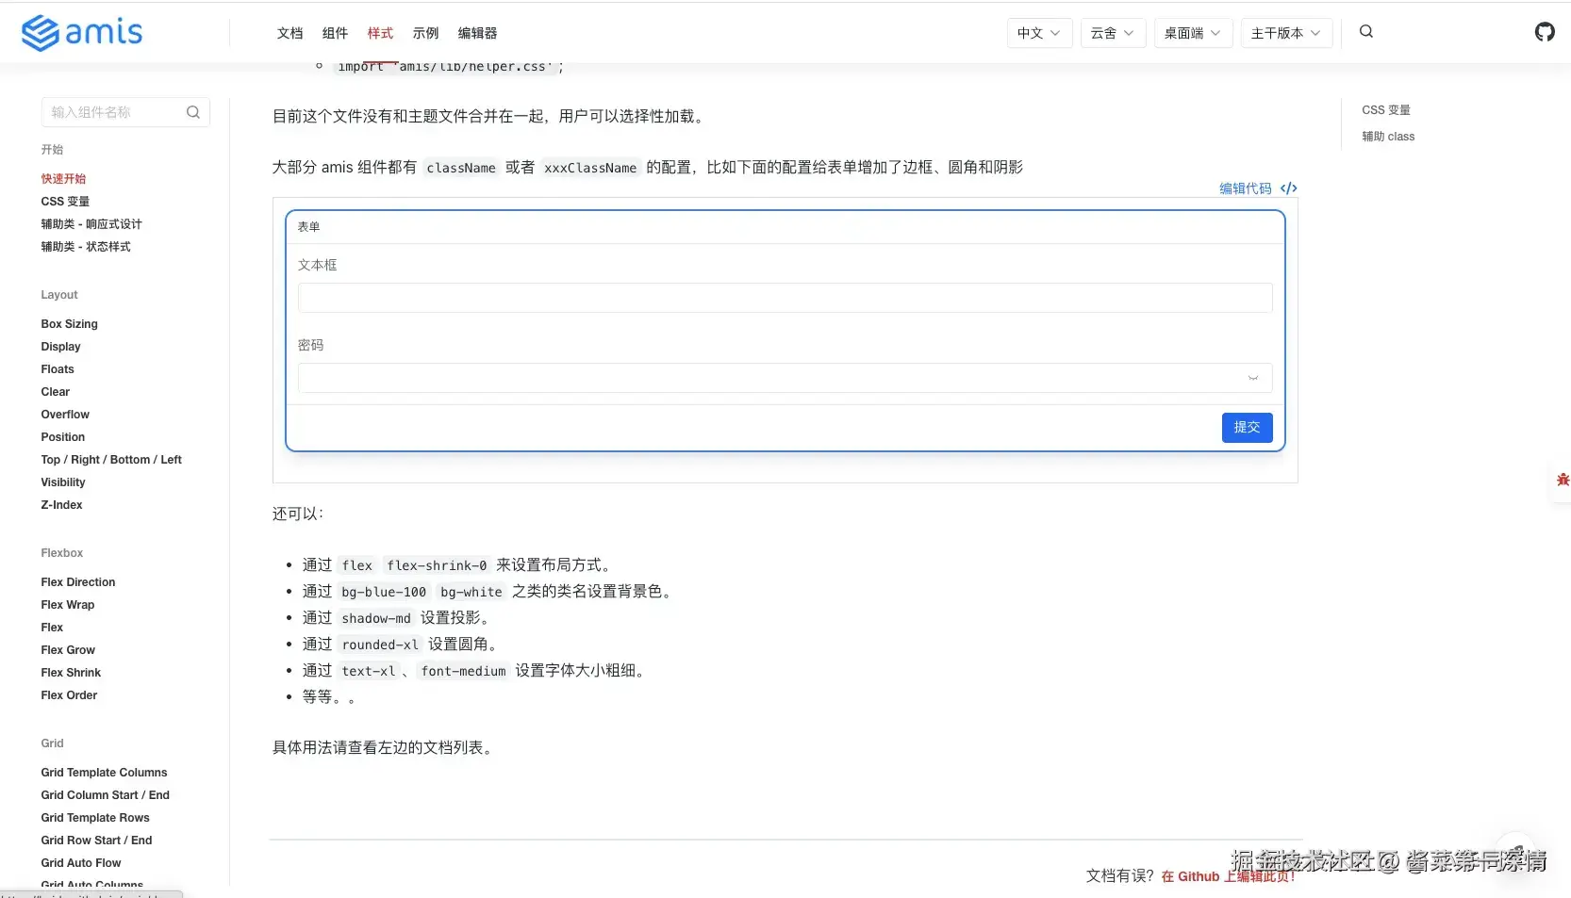Click the Grid section heading
Viewport: 1571px width, 898px height.
click(52, 743)
